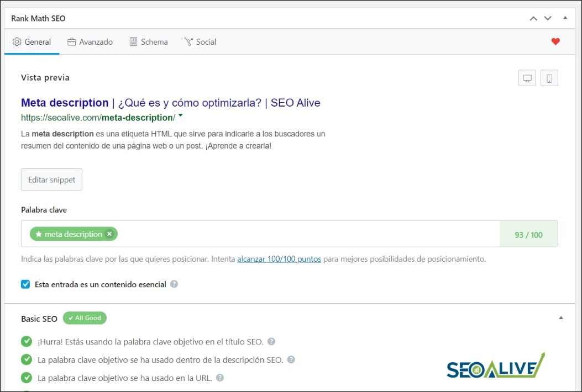The image size is (582, 392).
Task: Click the red heart Rank Math icon
Action: point(555,41)
